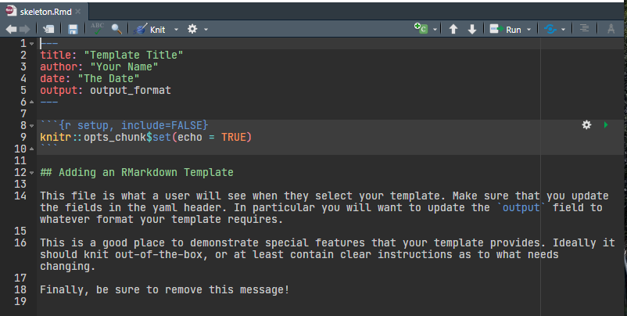Run spell check on document
The width and height of the screenshot is (627, 316).
tap(97, 29)
